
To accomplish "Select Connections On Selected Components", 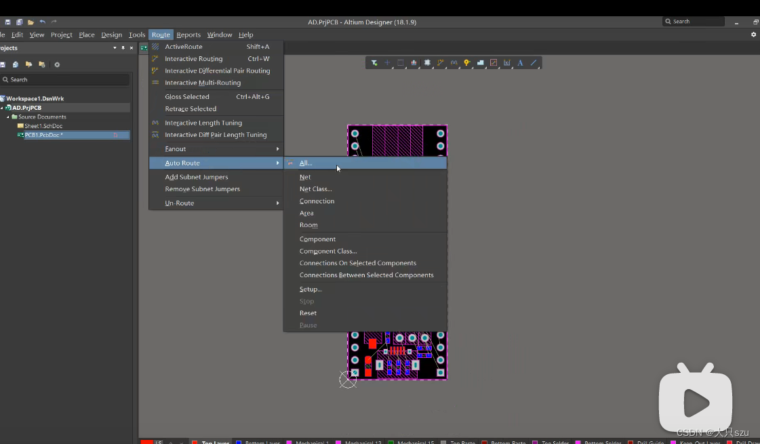I will coord(365,263).
